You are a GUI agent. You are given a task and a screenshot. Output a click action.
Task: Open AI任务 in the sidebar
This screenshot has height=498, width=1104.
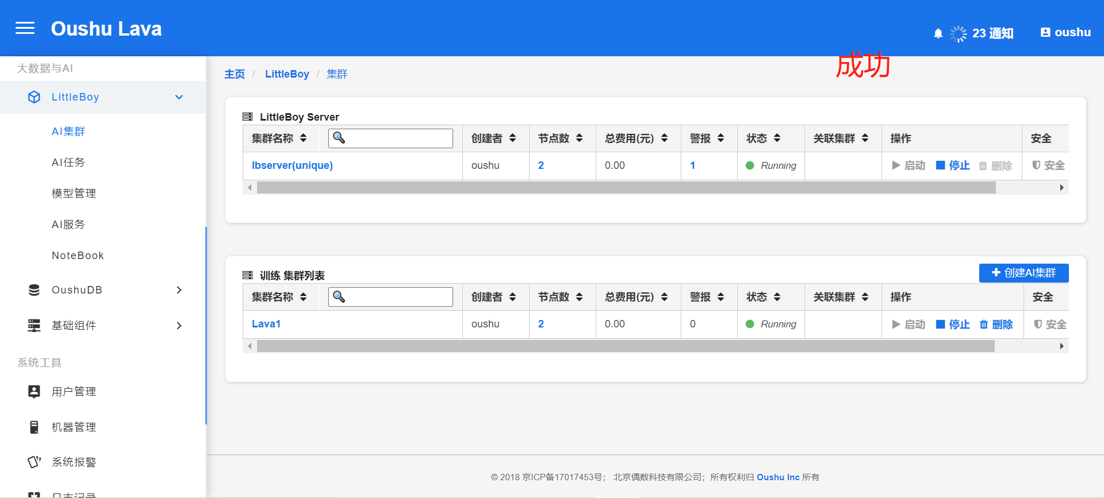68,163
